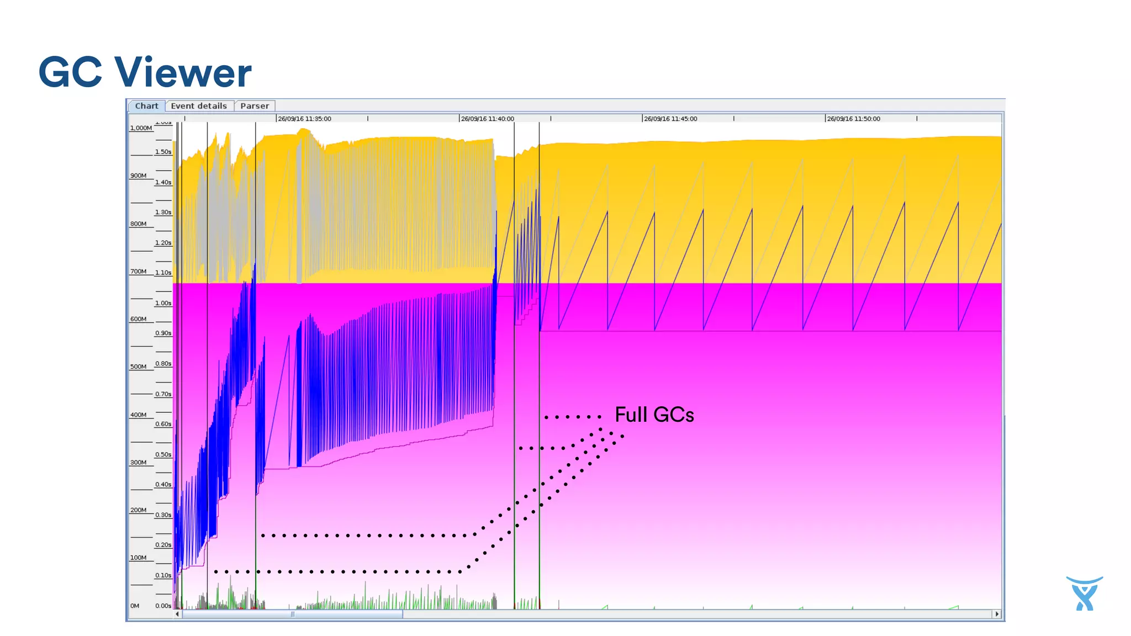The image size is (1131, 636).
Task: Click the 26/09/16 11:45:00 time marker
Action: pyautogui.click(x=670, y=119)
